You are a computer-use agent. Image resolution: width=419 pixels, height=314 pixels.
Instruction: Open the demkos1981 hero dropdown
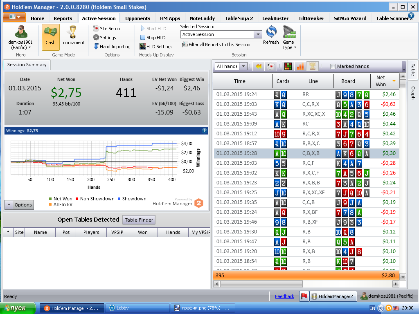(20, 37)
